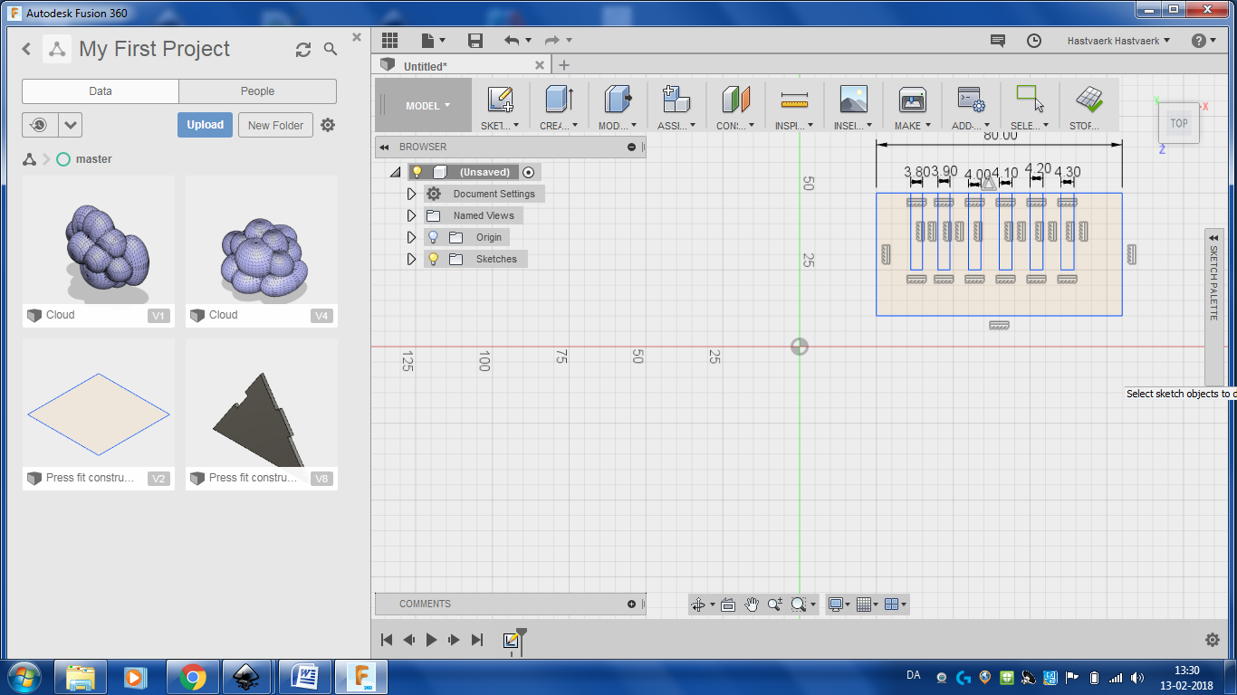The width and height of the screenshot is (1237, 695).
Task: Save the document with the disk icon
Action: pos(475,41)
